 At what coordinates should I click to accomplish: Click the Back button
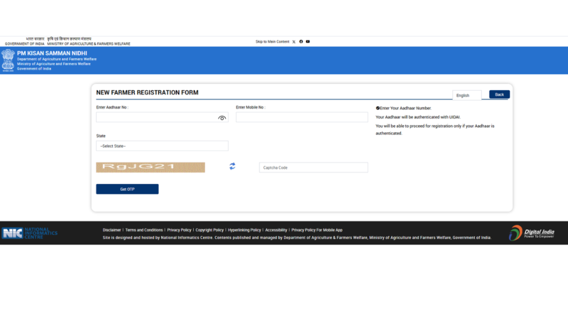[x=499, y=94]
